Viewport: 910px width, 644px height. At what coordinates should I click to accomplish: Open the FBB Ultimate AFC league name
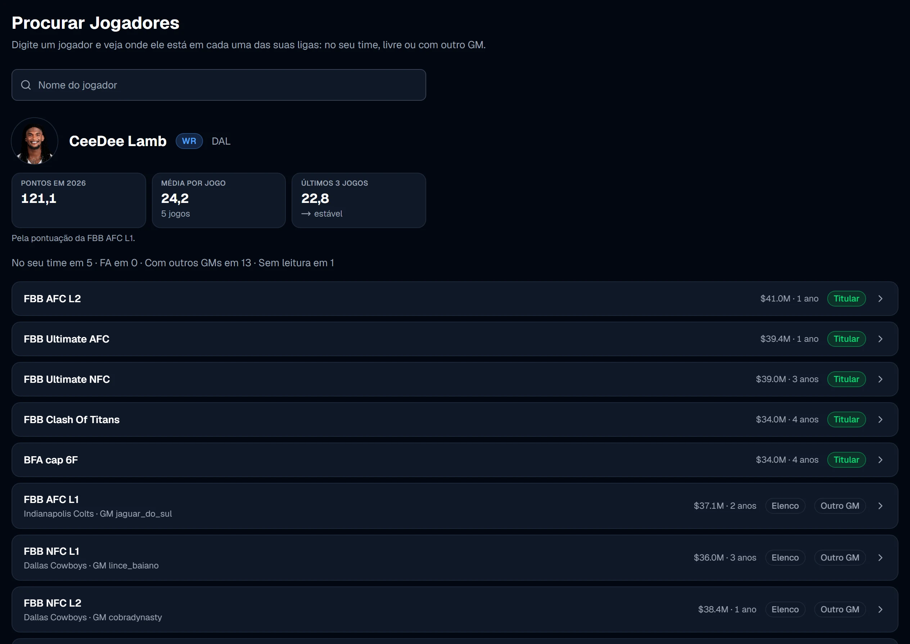click(67, 339)
